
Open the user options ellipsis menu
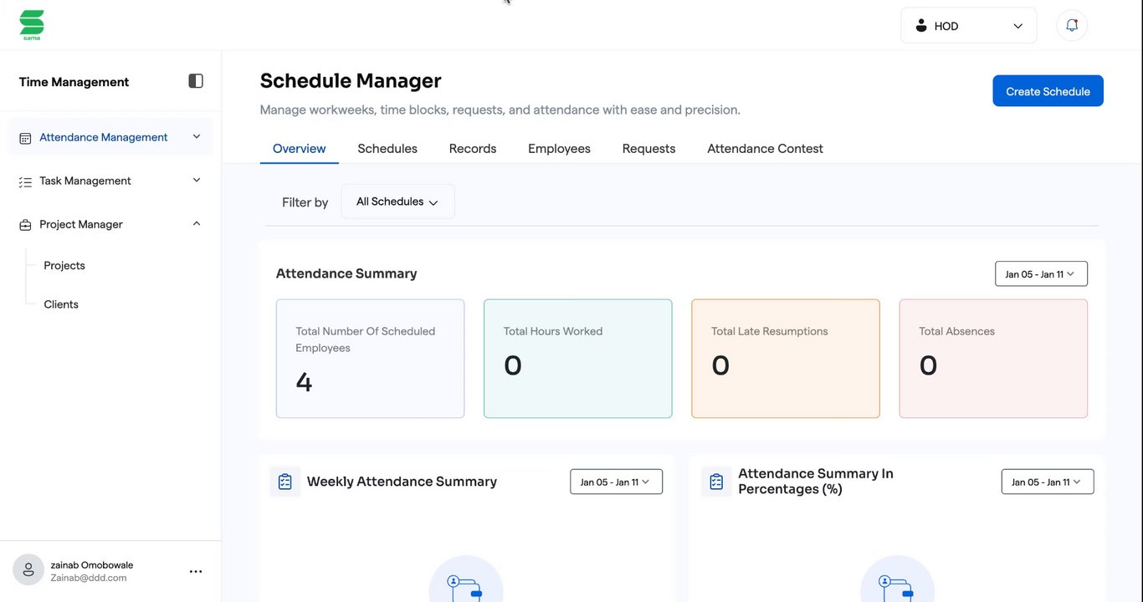pos(196,572)
